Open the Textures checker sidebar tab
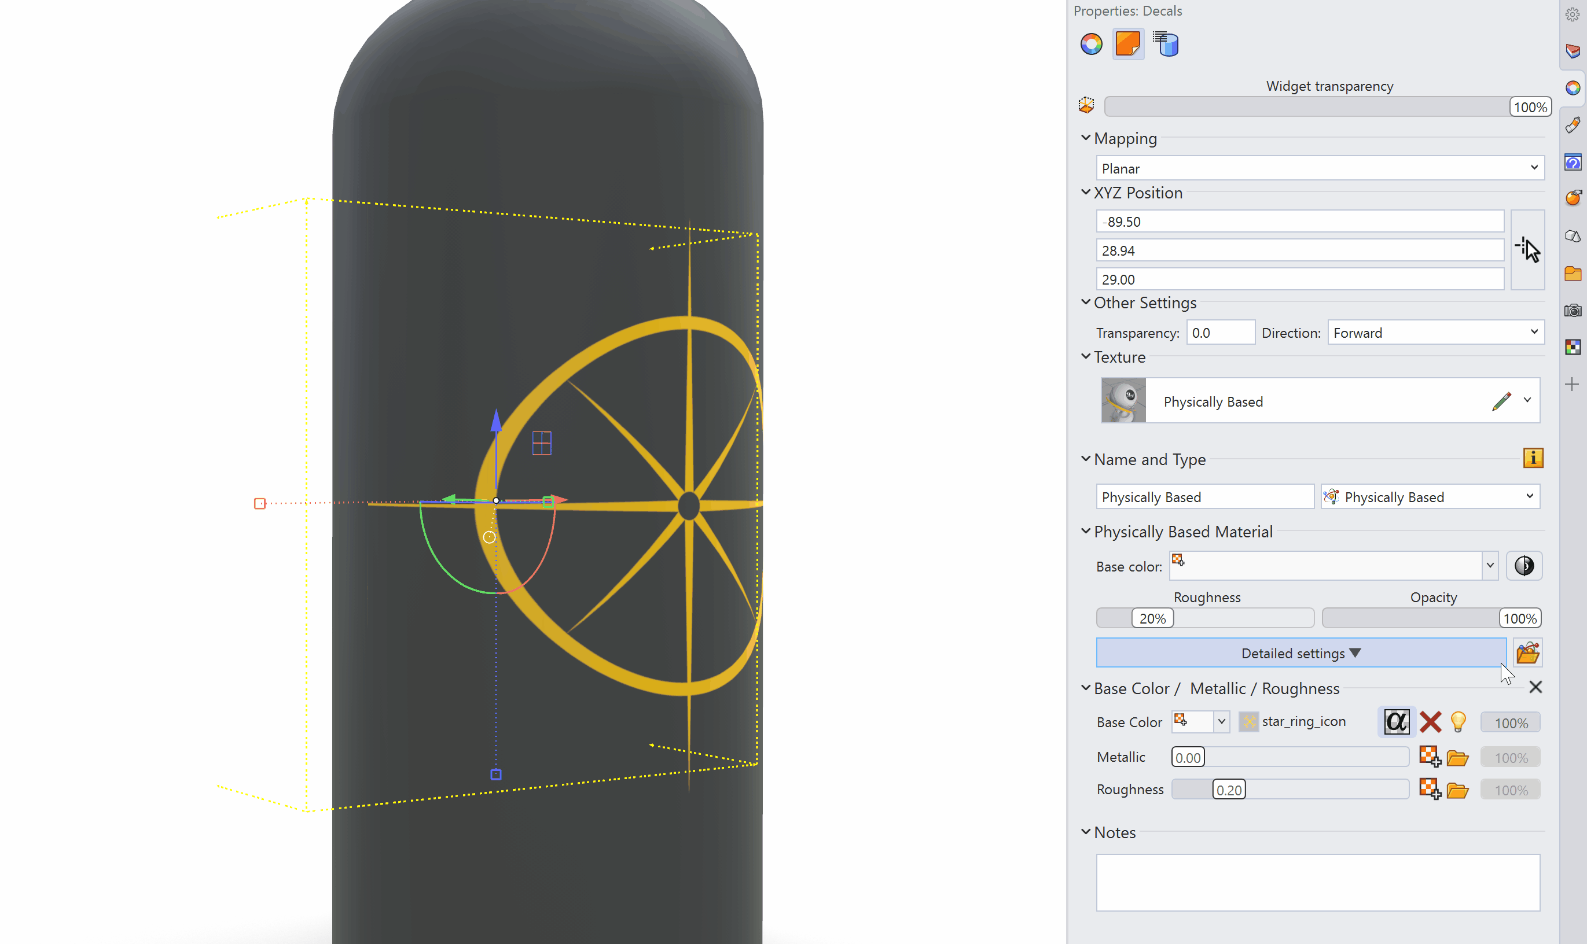The width and height of the screenshot is (1587, 944). (x=1573, y=347)
